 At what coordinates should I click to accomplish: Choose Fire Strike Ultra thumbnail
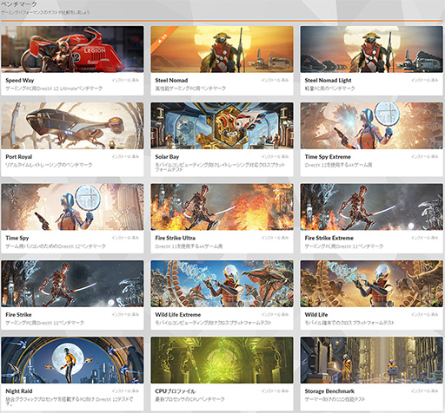[222, 206]
